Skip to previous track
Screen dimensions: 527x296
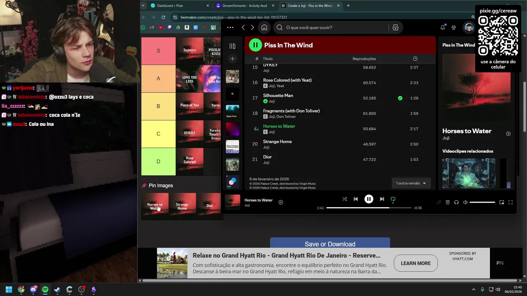click(356, 199)
